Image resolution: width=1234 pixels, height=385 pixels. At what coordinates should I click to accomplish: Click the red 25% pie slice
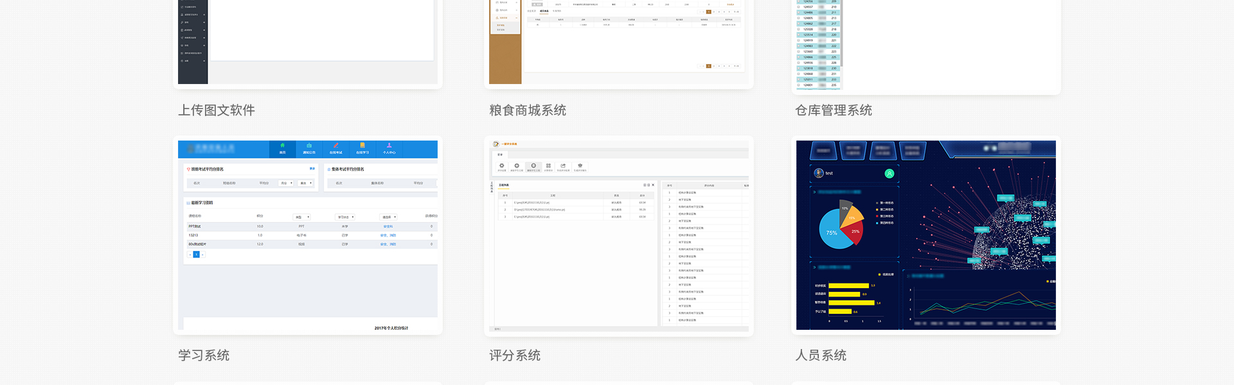(855, 233)
